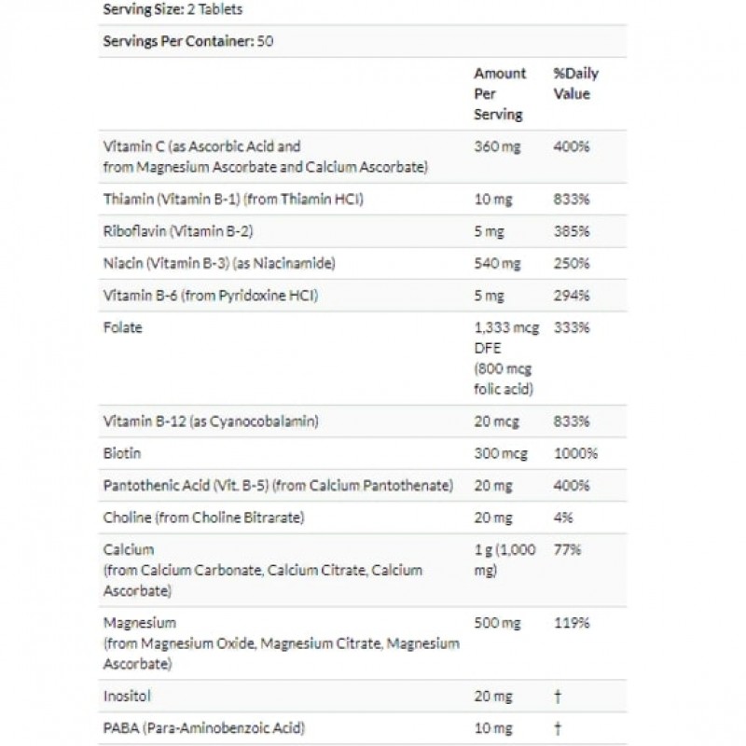Select the Vitamin B-6 294% daily value
The width and height of the screenshot is (746, 746).
pos(571,296)
